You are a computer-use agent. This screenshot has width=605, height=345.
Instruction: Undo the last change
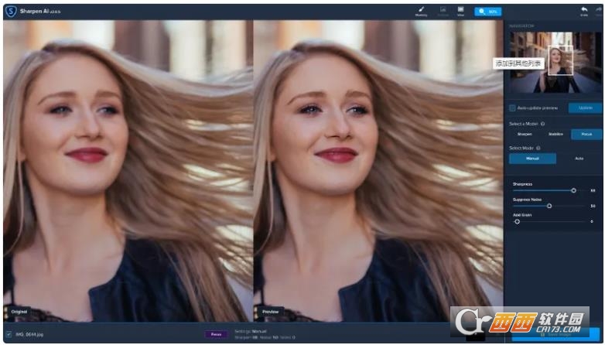click(584, 11)
